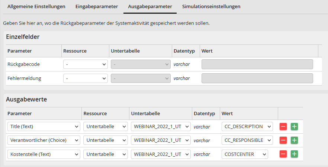
Task: Open the Eingabeparameter tab
Action: 97,7
